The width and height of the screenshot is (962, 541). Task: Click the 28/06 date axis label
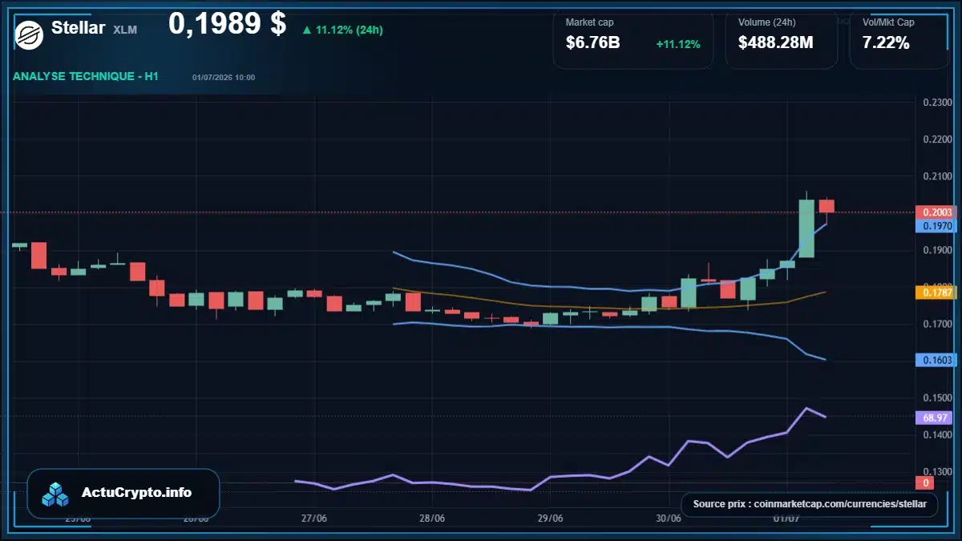[x=432, y=518]
